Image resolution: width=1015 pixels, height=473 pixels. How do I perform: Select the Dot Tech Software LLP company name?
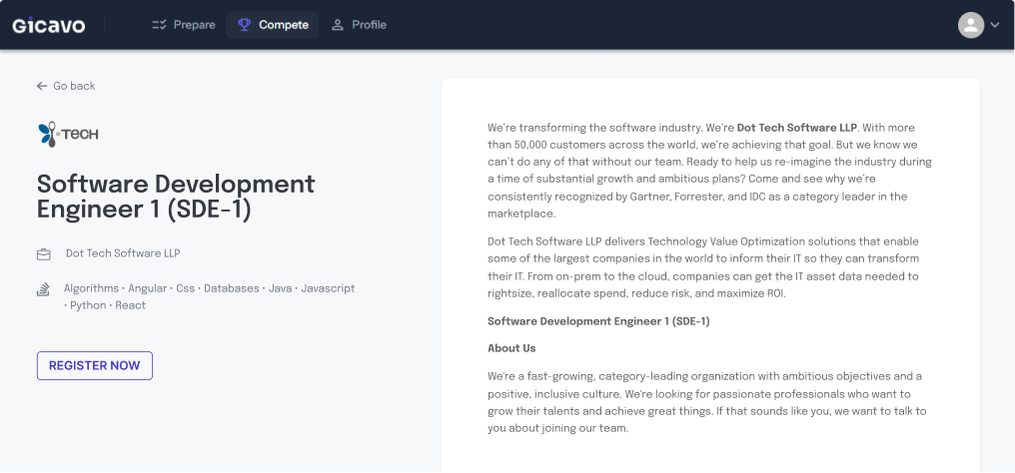[123, 253]
